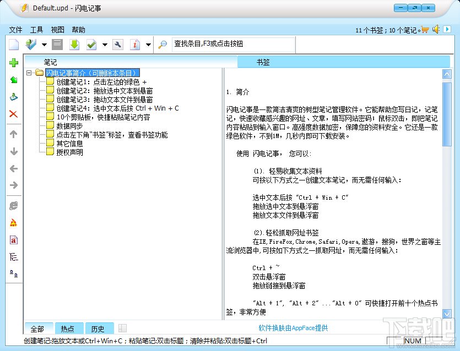Click the NUM indicator in status bar
Screen dimensions: 460x351
413,341
